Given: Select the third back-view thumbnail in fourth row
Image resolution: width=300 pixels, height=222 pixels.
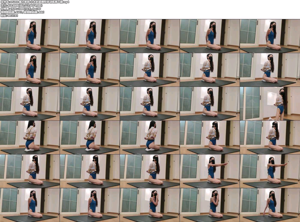Looking at the screenshot, I should point(150,137).
